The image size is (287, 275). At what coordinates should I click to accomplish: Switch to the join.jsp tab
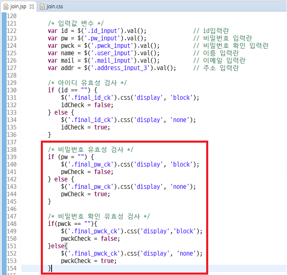[18, 7]
